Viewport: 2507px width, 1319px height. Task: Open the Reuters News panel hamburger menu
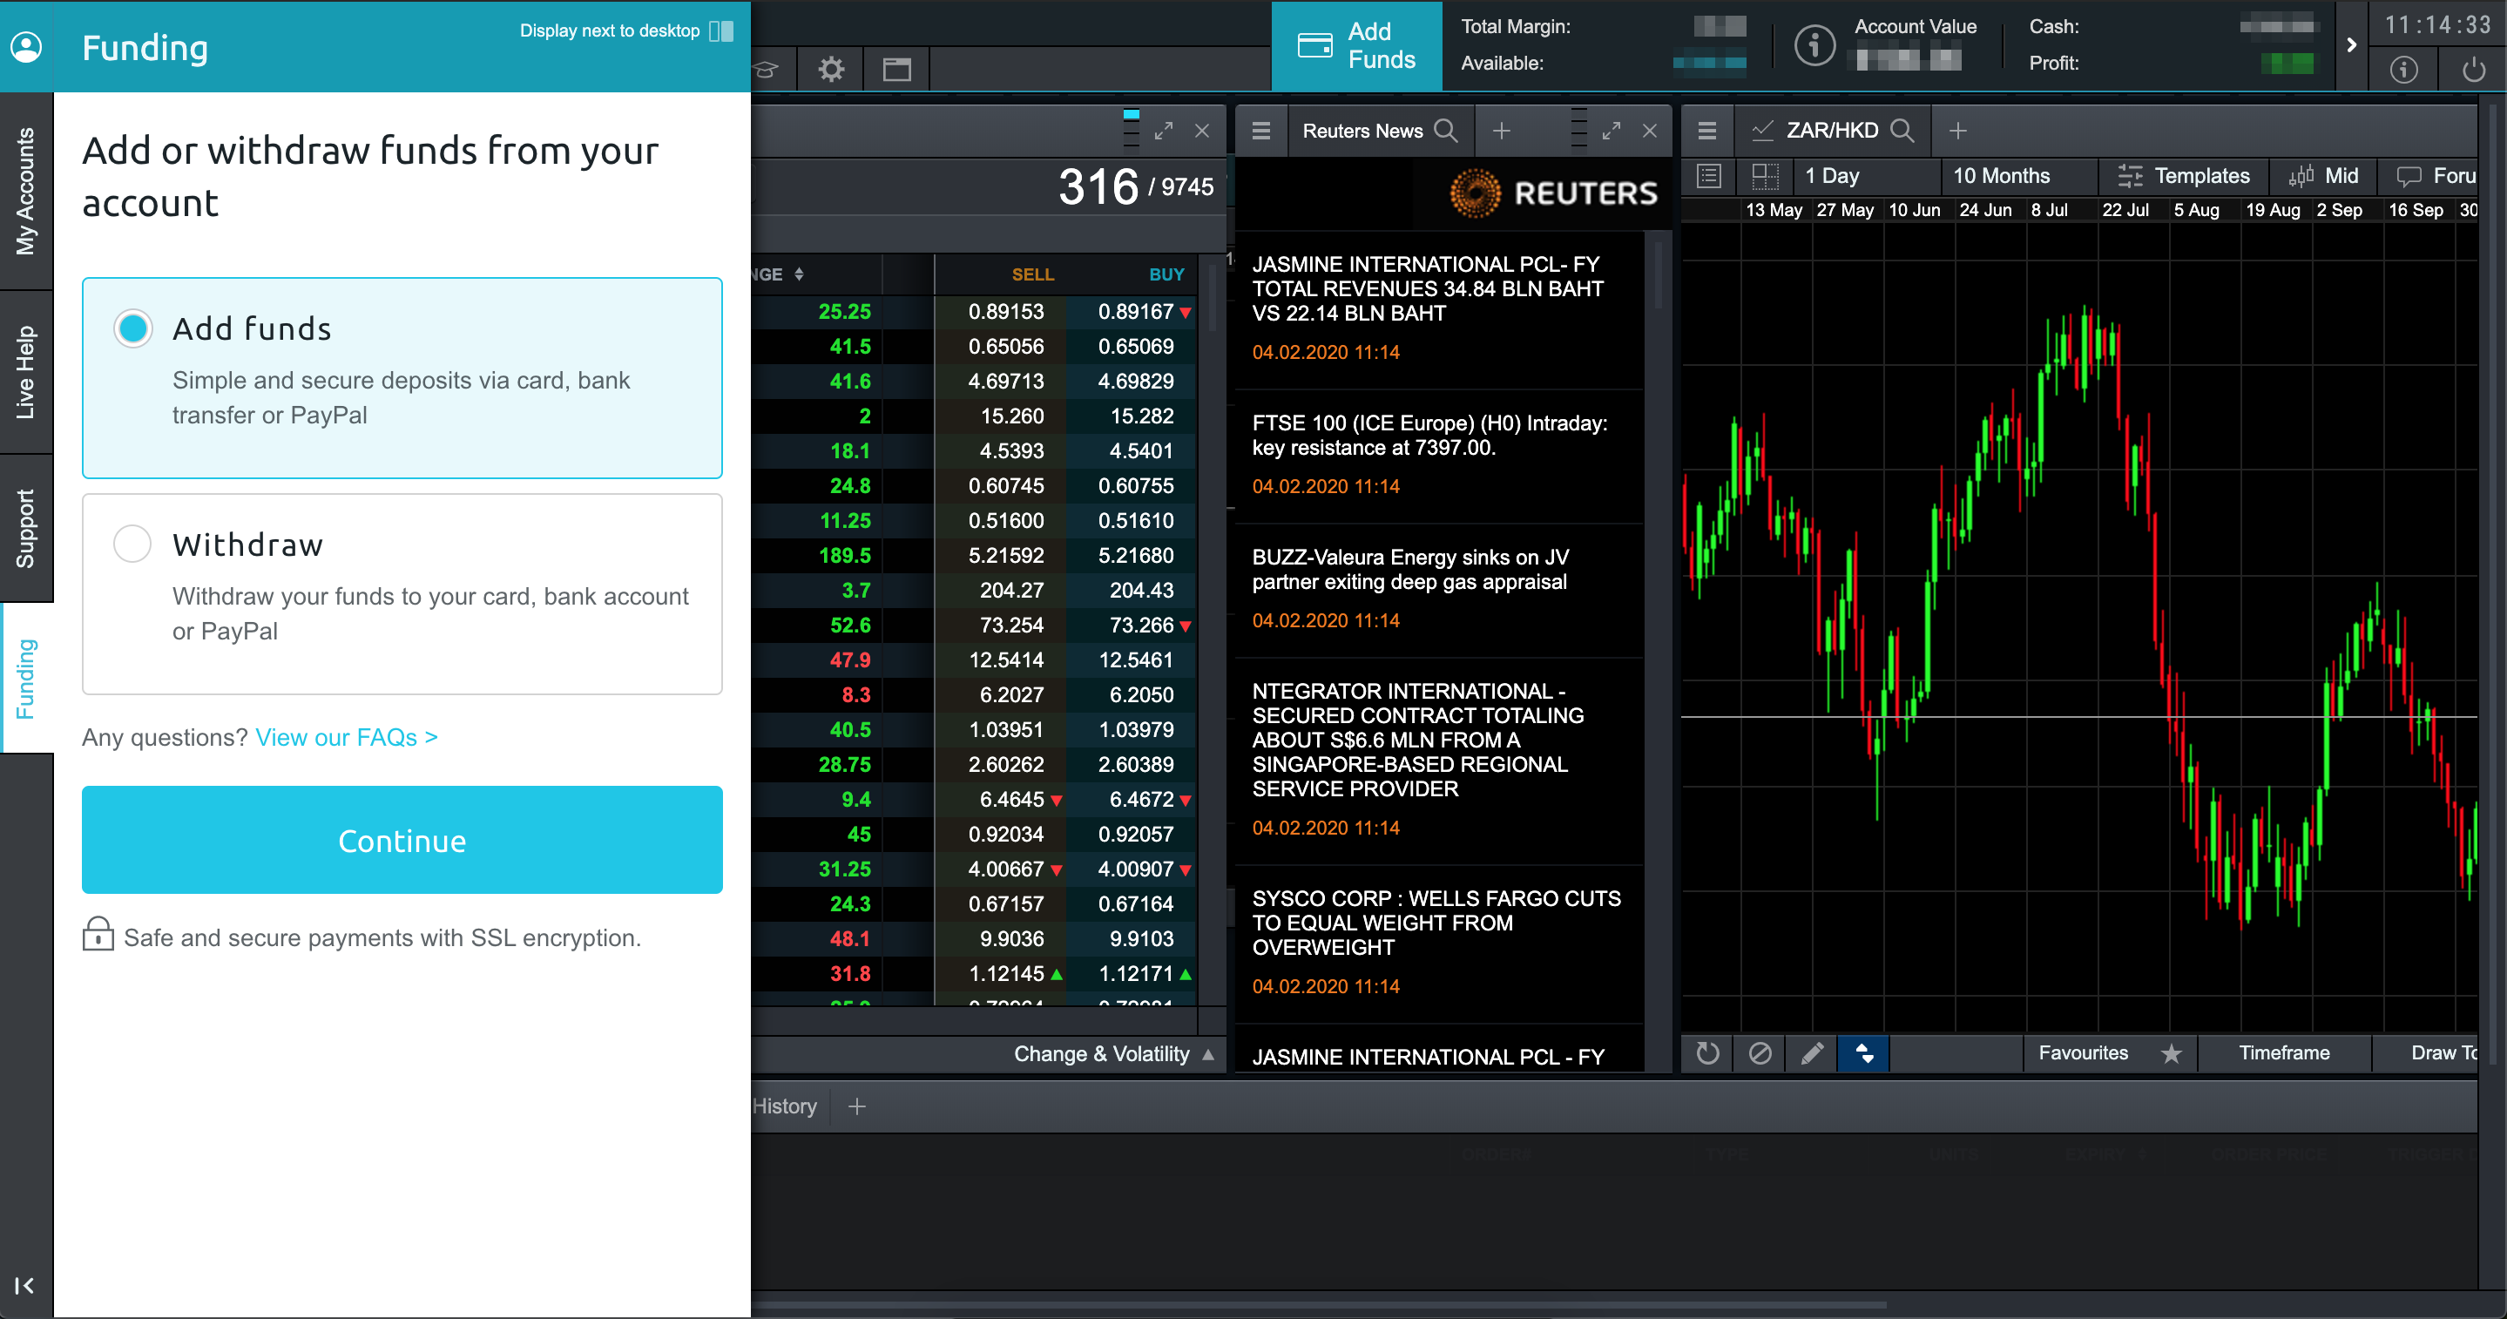pyautogui.click(x=1261, y=131)
